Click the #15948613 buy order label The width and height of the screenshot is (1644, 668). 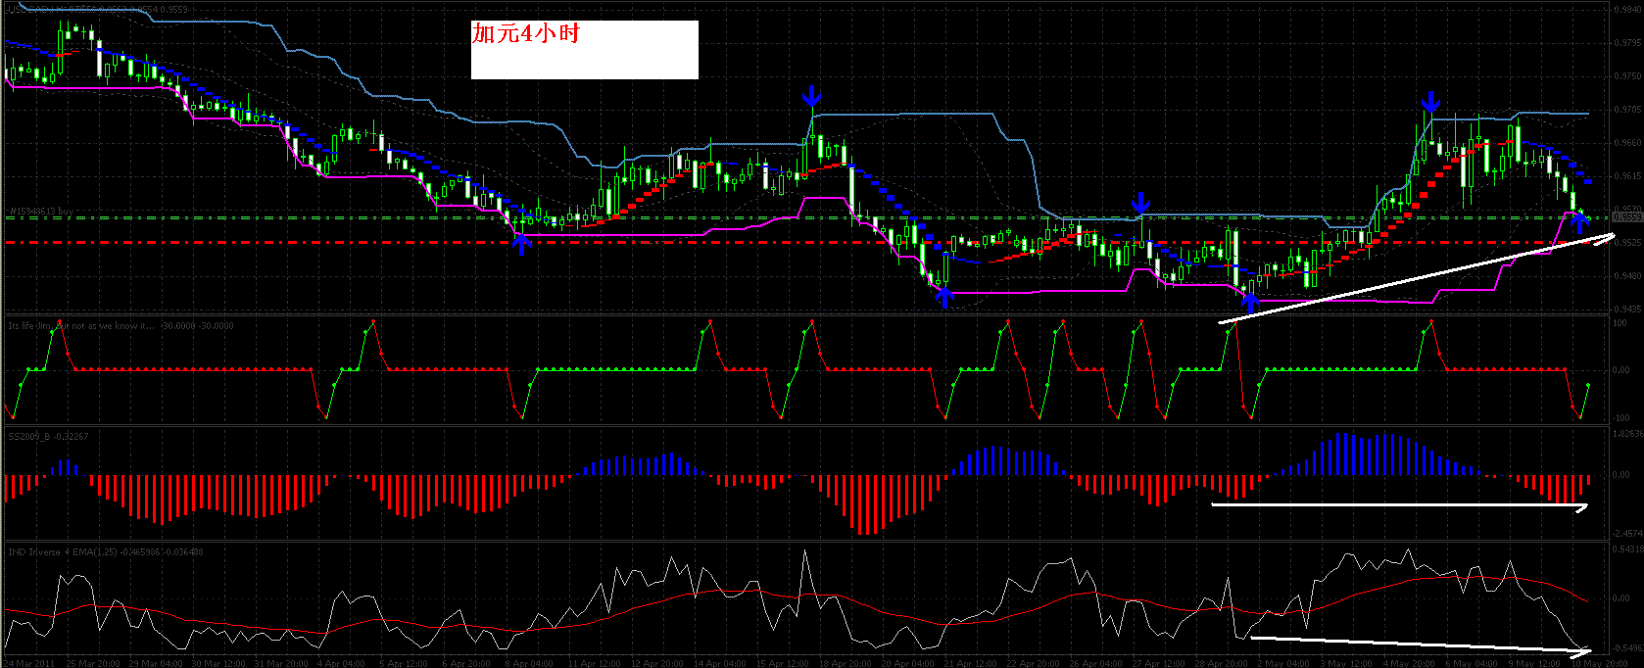coord(40,211)
